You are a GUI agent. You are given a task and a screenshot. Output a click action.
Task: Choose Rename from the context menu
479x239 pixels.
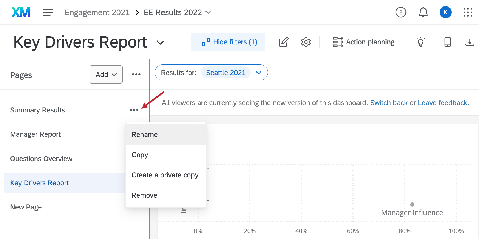[145, 135]
